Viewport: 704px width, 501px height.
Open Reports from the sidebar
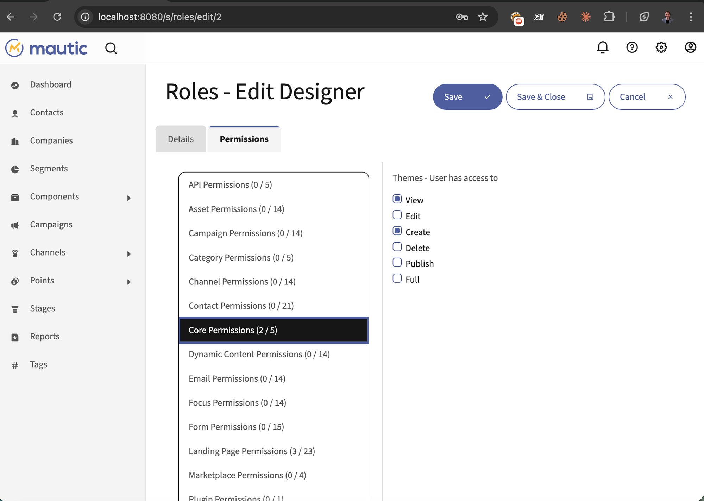tap(45, 337)
